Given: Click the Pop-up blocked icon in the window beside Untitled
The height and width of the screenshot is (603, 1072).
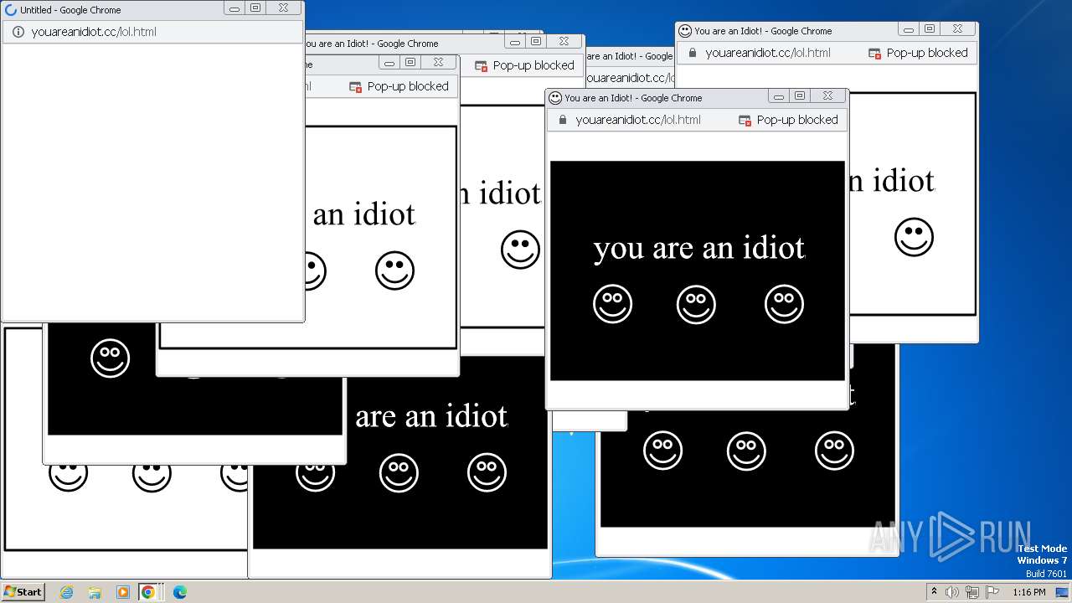Looking at the screenshot, I should pos(355,87).
